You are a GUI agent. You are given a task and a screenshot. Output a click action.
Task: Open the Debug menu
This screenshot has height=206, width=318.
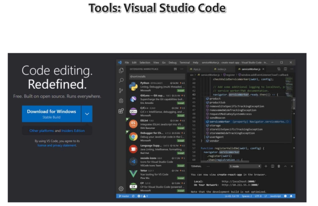(x=172, y=63)
